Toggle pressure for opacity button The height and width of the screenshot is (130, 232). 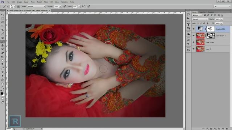[x=65, y=6]
